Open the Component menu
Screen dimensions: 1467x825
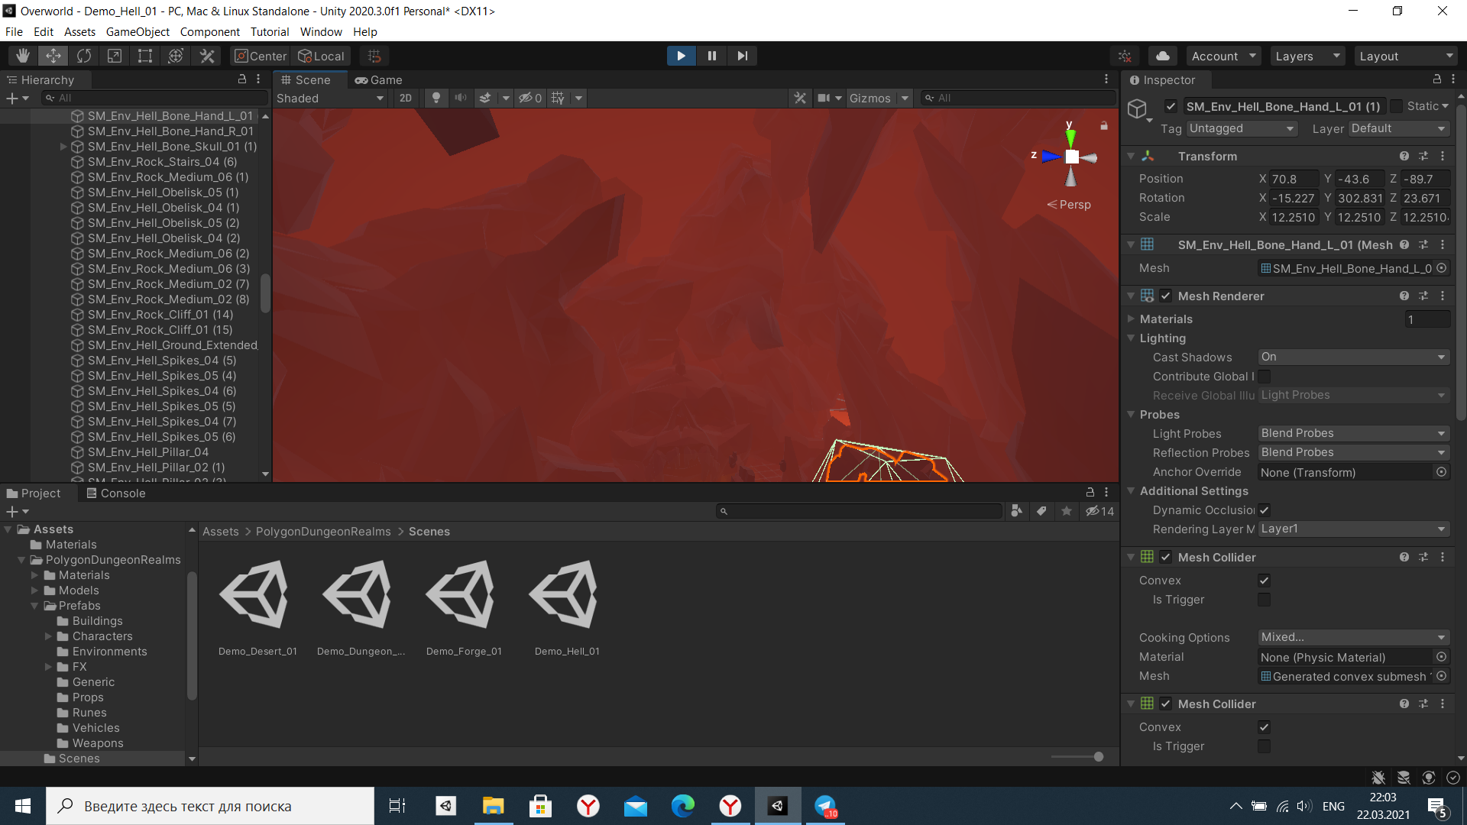click(x=209, y=31)
